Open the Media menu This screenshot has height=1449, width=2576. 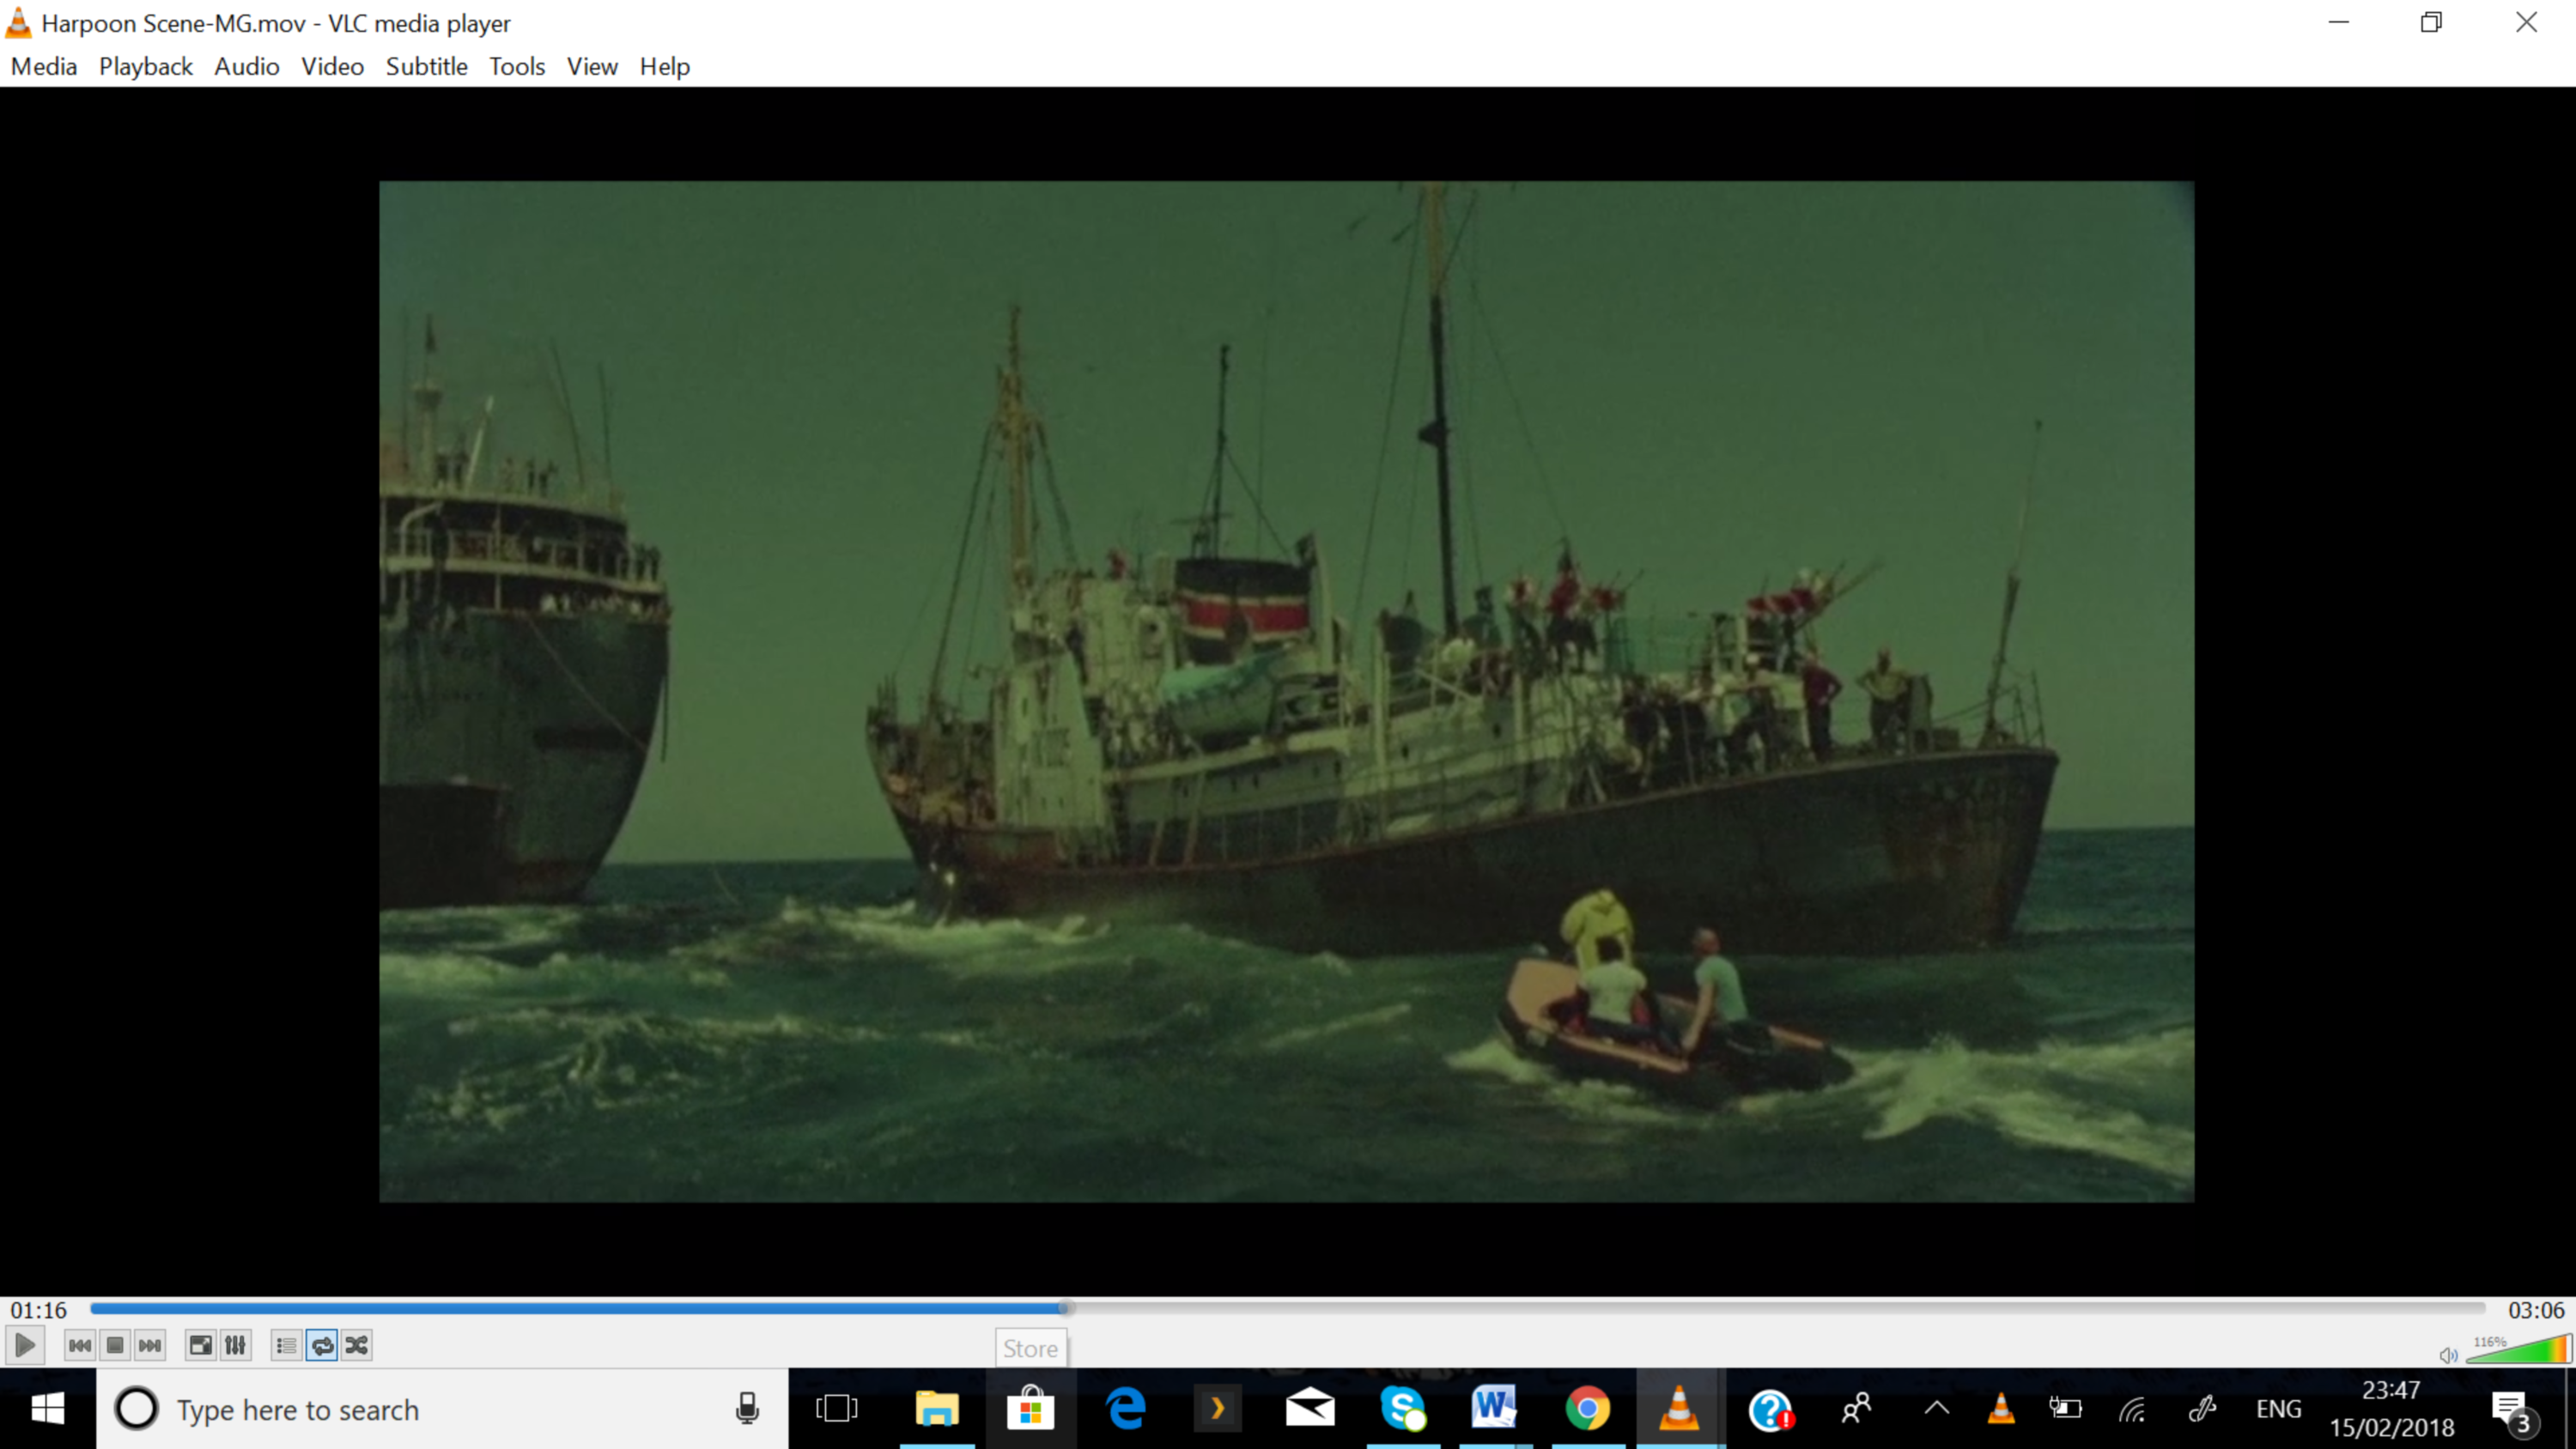pos(44,66)
